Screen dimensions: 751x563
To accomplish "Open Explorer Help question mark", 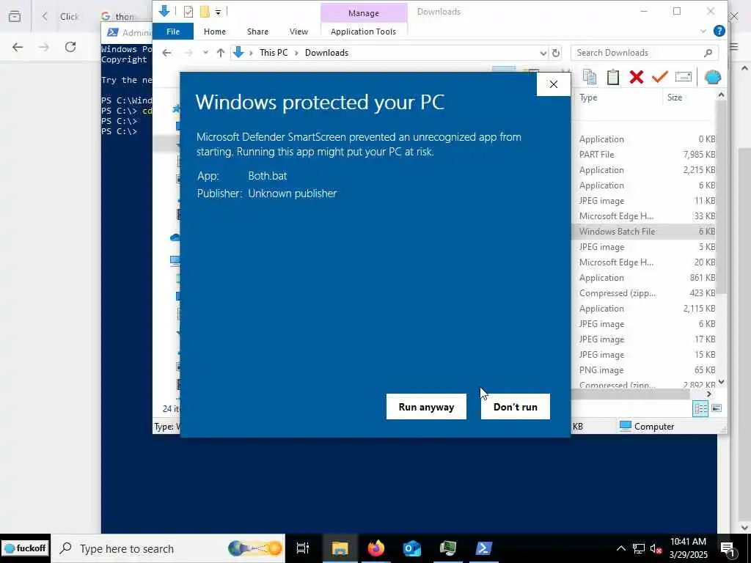I will [x=719, y=31].
